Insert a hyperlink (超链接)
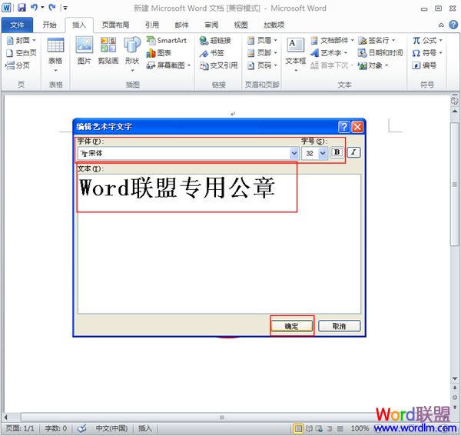The image size is (461, 436). pyautogui.click(x=215, y=40)
